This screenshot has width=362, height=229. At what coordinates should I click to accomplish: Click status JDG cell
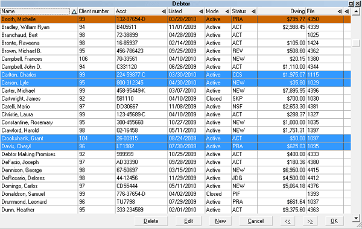coord(237,178)
